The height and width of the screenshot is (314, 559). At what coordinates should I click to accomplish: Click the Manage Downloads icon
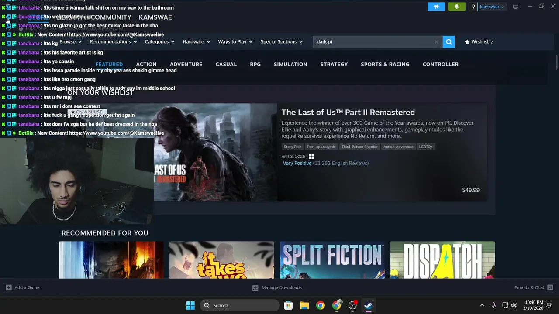[255, 287]
